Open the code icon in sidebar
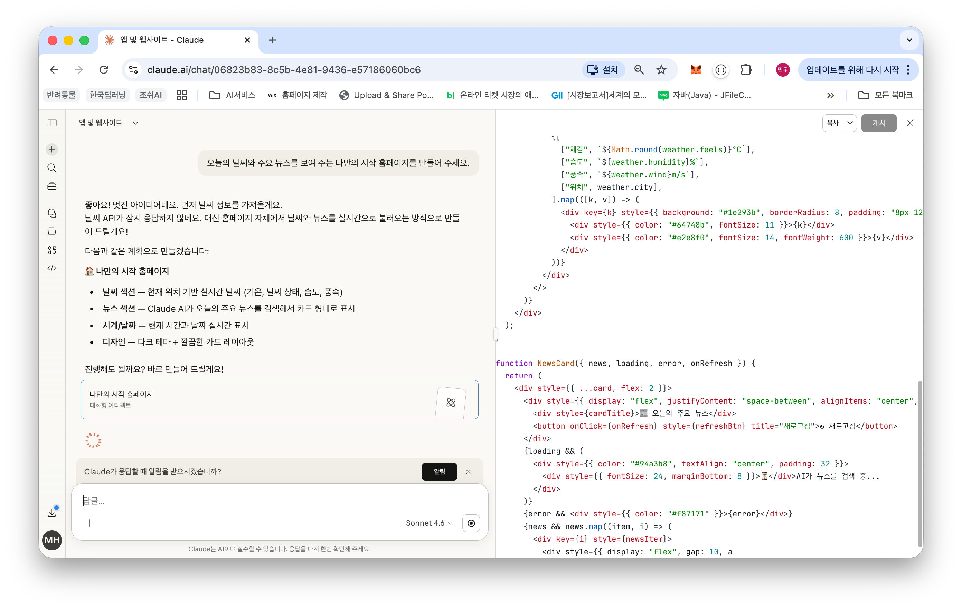 tap(52, 268)
